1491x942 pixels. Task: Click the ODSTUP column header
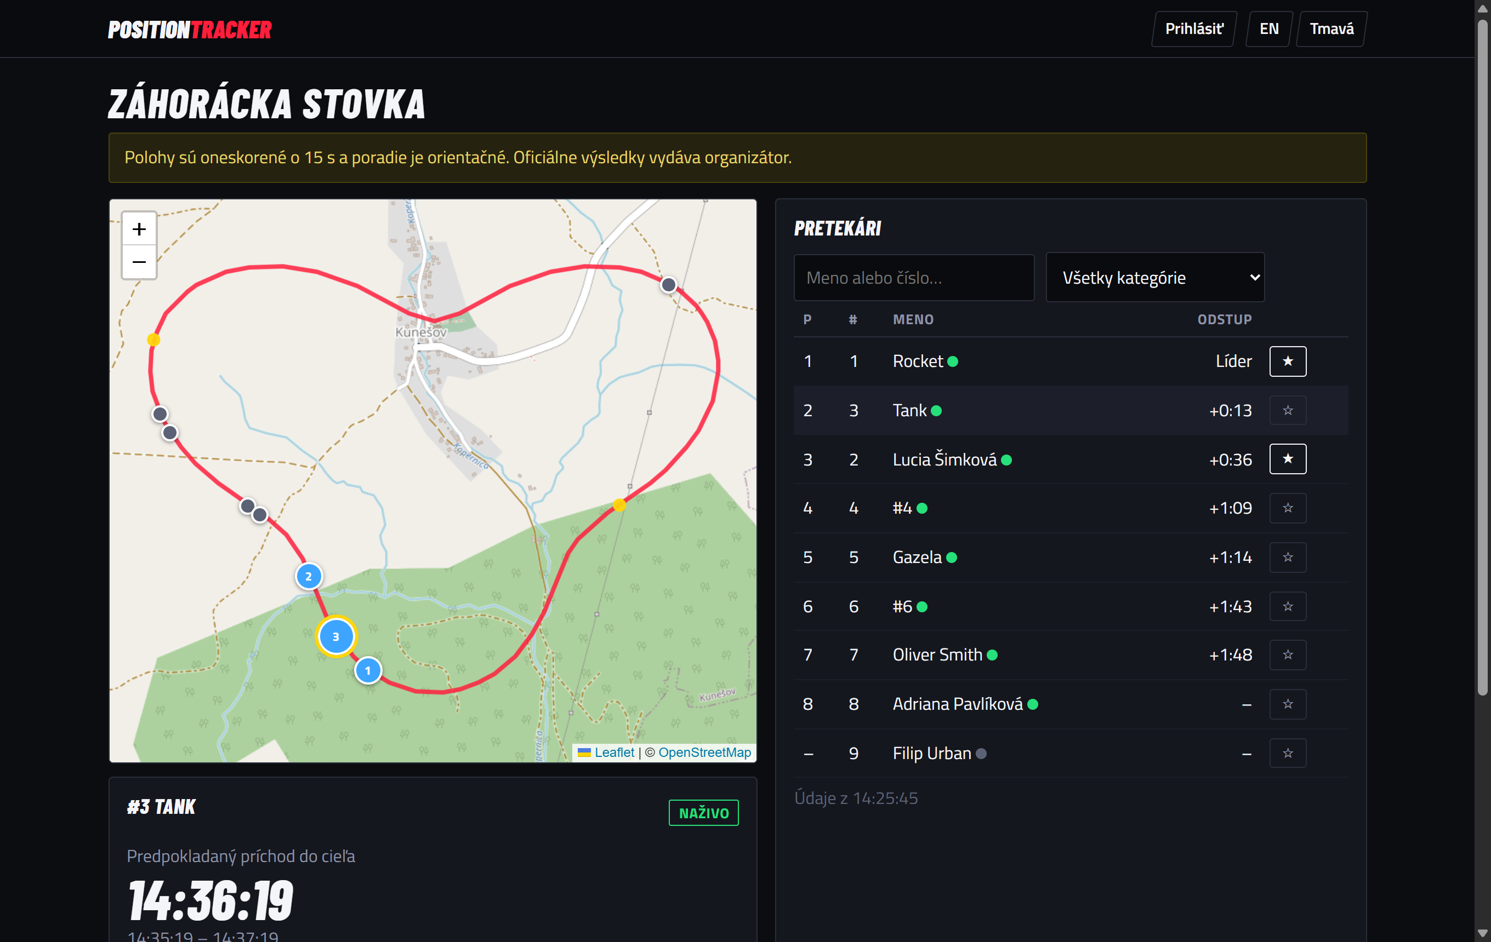tap(1224, 320)
